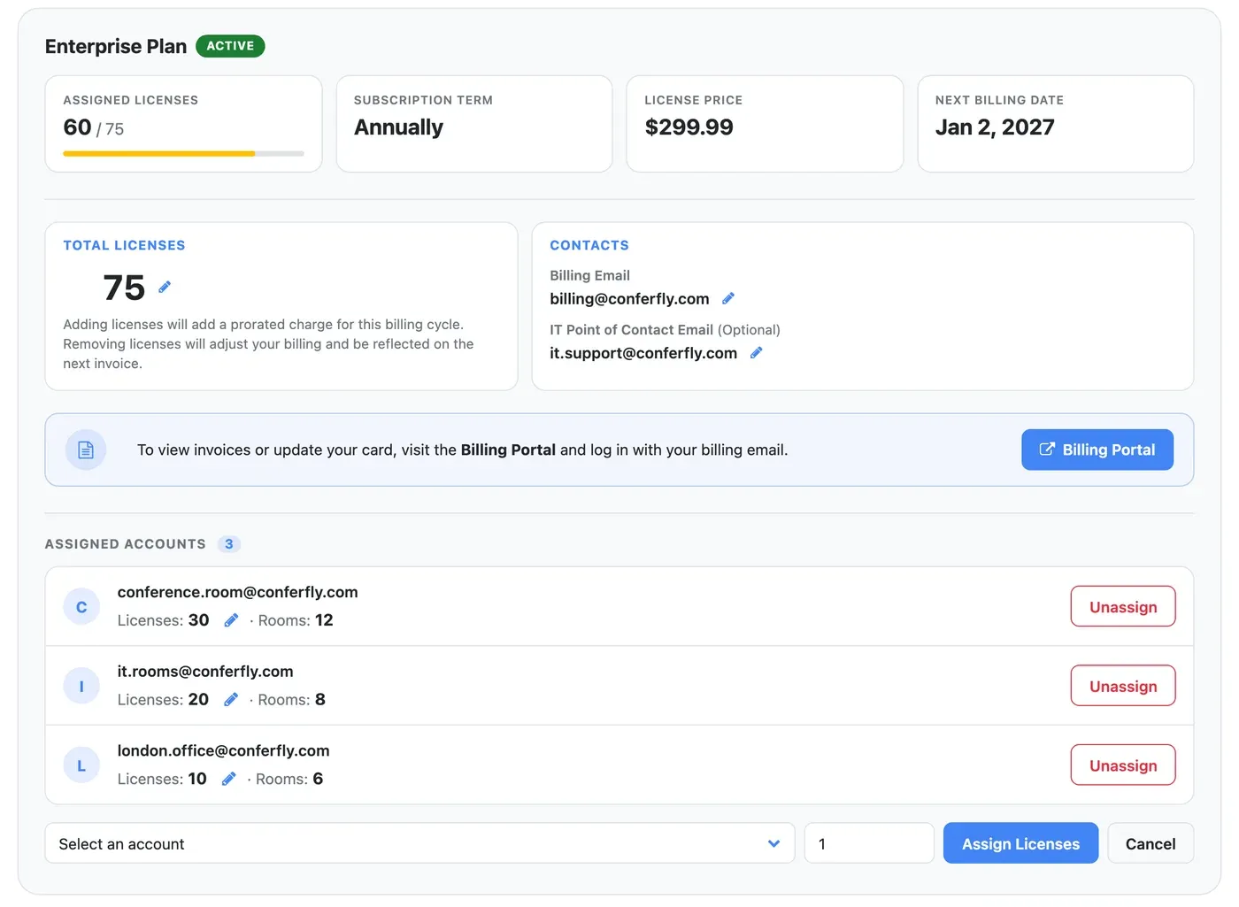This screenshot has width=1239, height=907.
Task: Click the I avatar for it.rooms account
Action: (81, 686)
